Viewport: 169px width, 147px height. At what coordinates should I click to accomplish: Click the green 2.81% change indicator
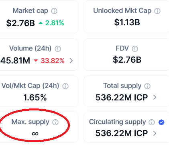(51, 23)
